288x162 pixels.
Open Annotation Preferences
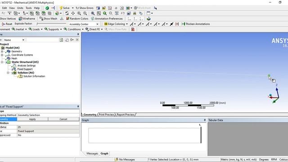[x=107, y=19]
